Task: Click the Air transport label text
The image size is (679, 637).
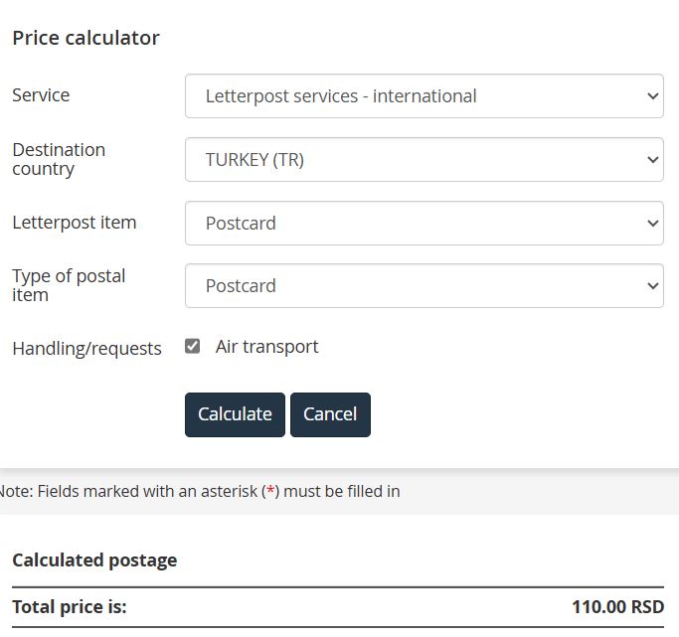Action: tap(266, 347)
